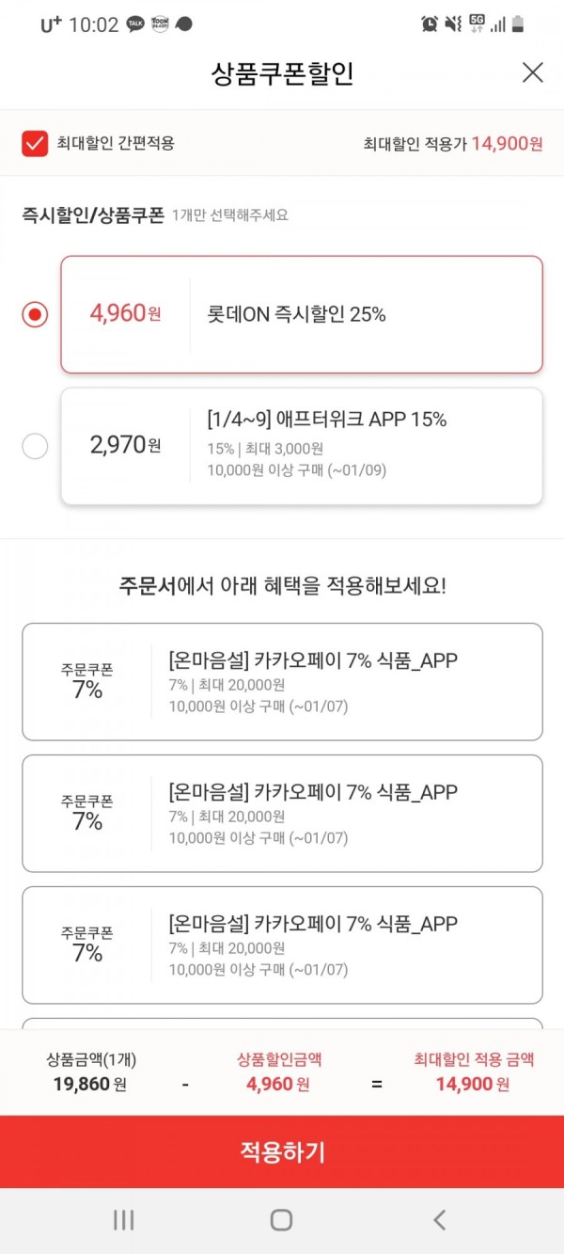564x1254 pixels.
Task: Tap Android home navigation icon
Action: point(281,1220)
